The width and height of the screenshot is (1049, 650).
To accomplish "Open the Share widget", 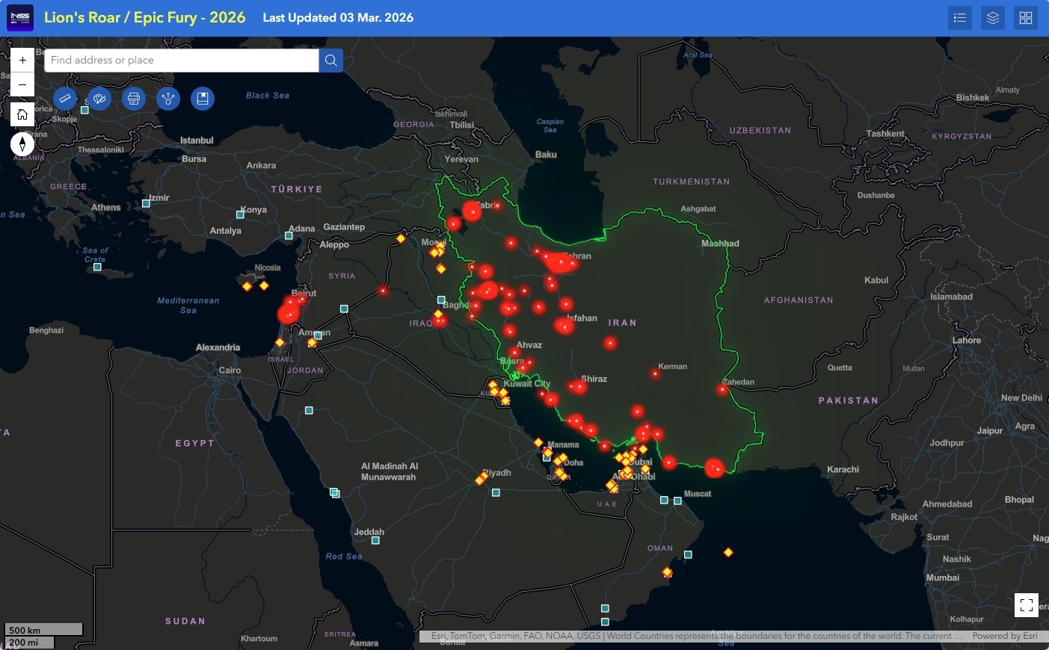I will coord(168,99).
